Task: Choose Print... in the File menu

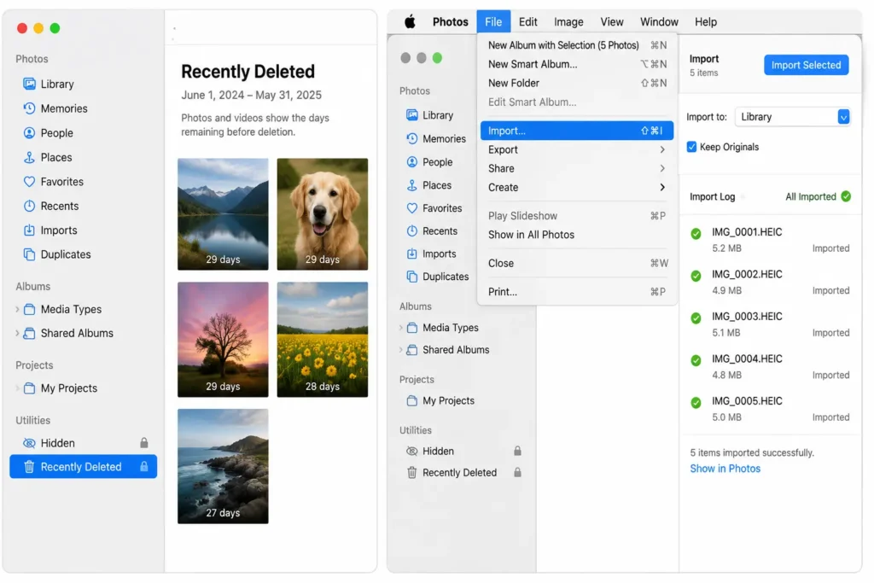Action: click(x=576, y=292)
